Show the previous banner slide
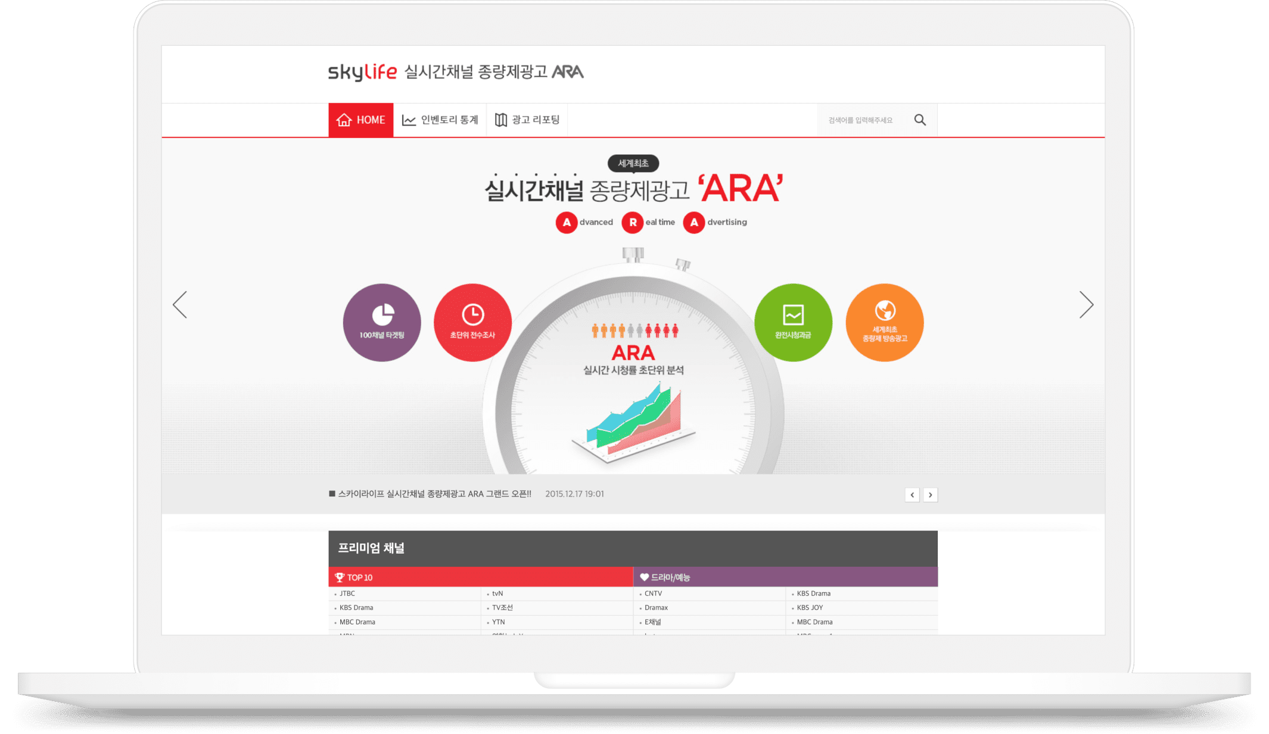Viewport: 1269px width, 734px height. pyautogui.click(x=180, y=305)
